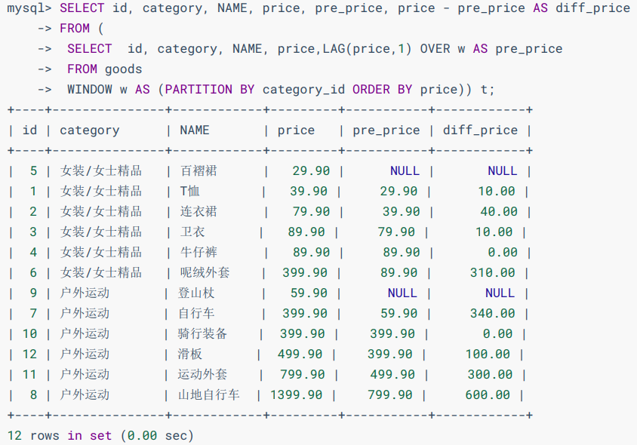
Task: Click the 'goods' table name
Action: point(124,69)
